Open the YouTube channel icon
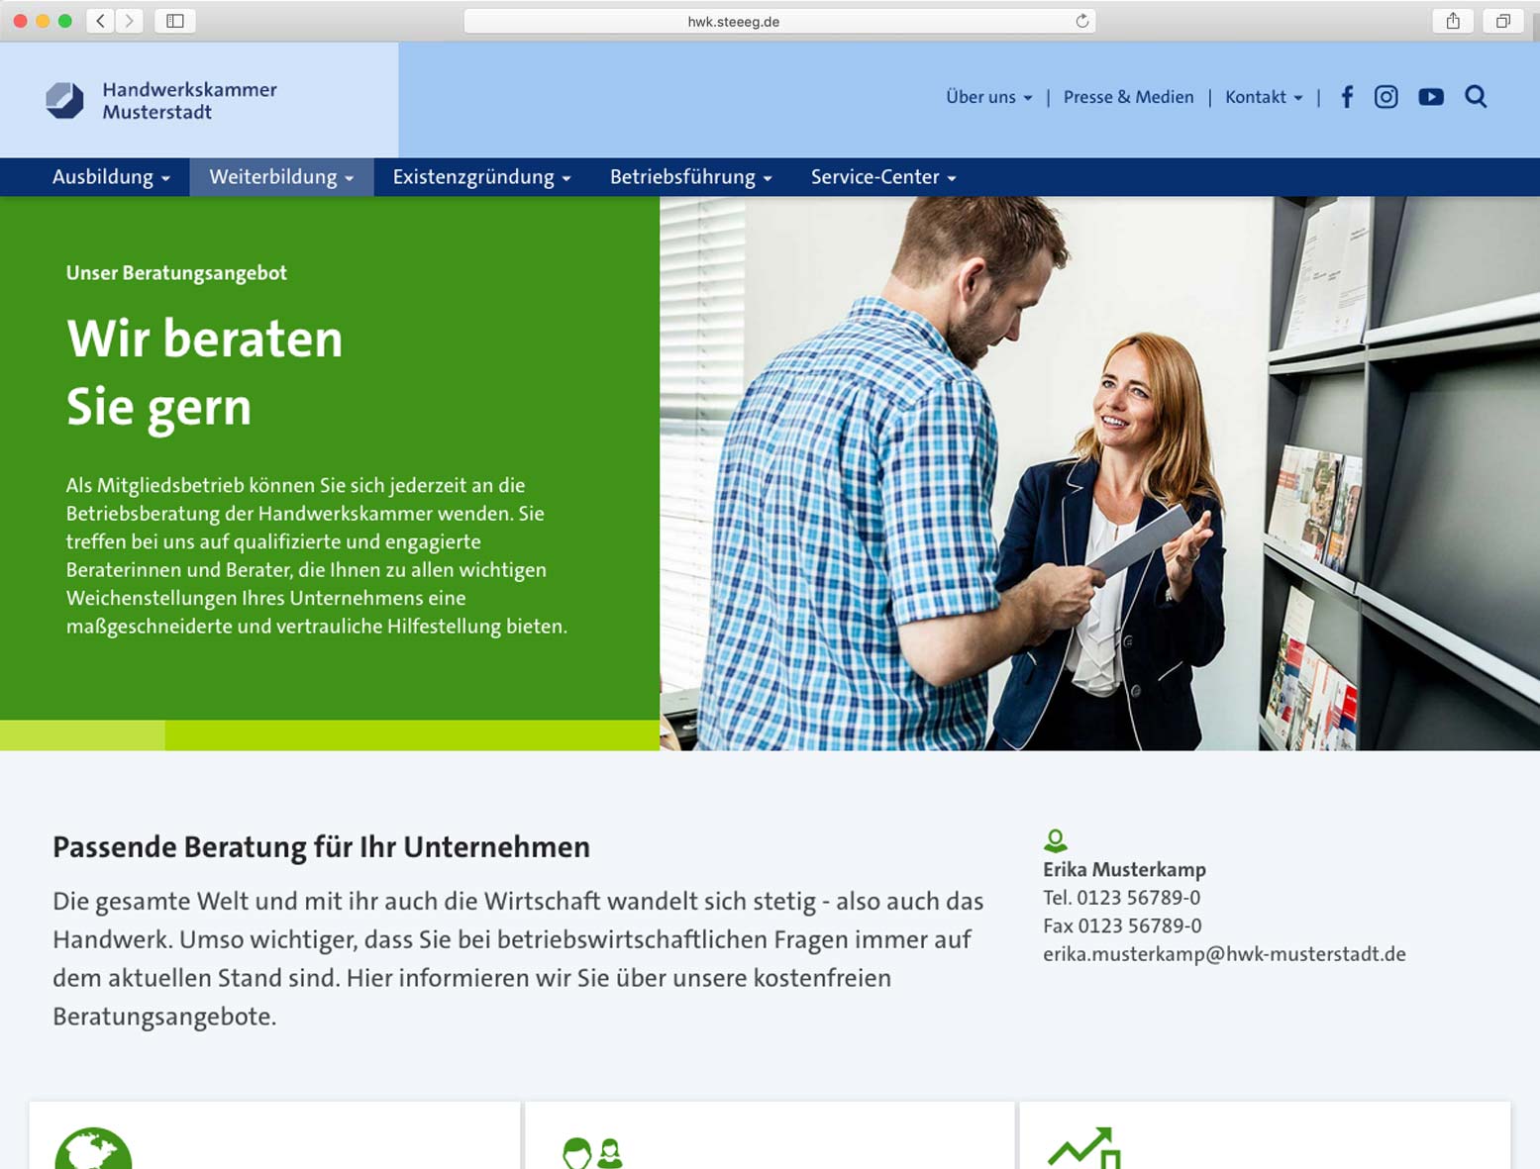1540x1169 pixels. pyautogui.click(x=1430, y=97)
